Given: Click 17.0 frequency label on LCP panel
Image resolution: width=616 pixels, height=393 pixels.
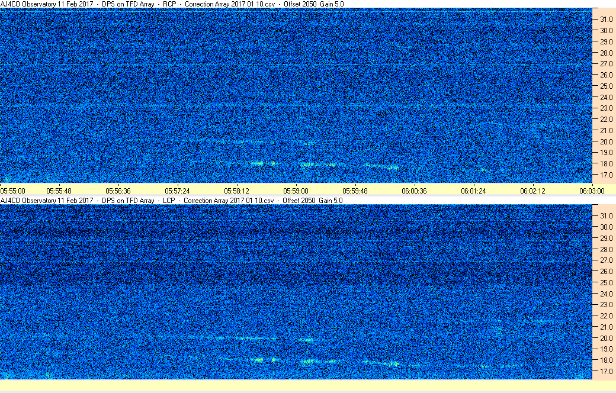Looking at the screenshot, I should click(x=606, y=371).
